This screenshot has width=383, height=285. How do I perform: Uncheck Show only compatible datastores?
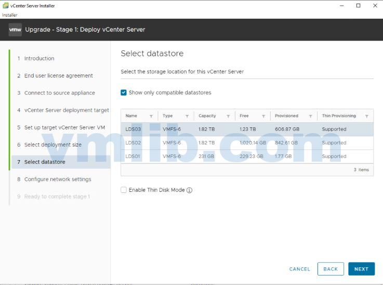pyautogui.click(x=124, y=93)
